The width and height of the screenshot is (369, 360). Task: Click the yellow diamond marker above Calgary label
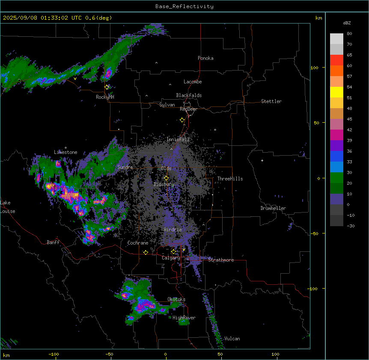coord(173,252)
